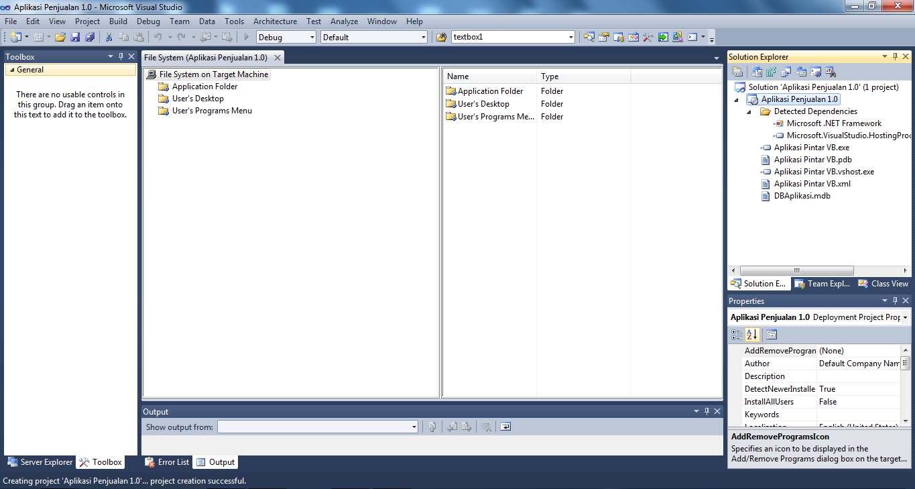Open Properties object selector dropdown
This screenshot has width=915, height=489.
point(906,317)
